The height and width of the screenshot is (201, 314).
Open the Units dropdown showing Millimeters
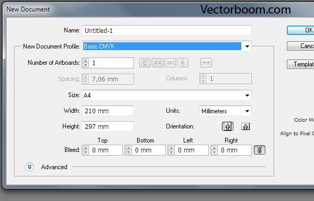pos(225,111)
